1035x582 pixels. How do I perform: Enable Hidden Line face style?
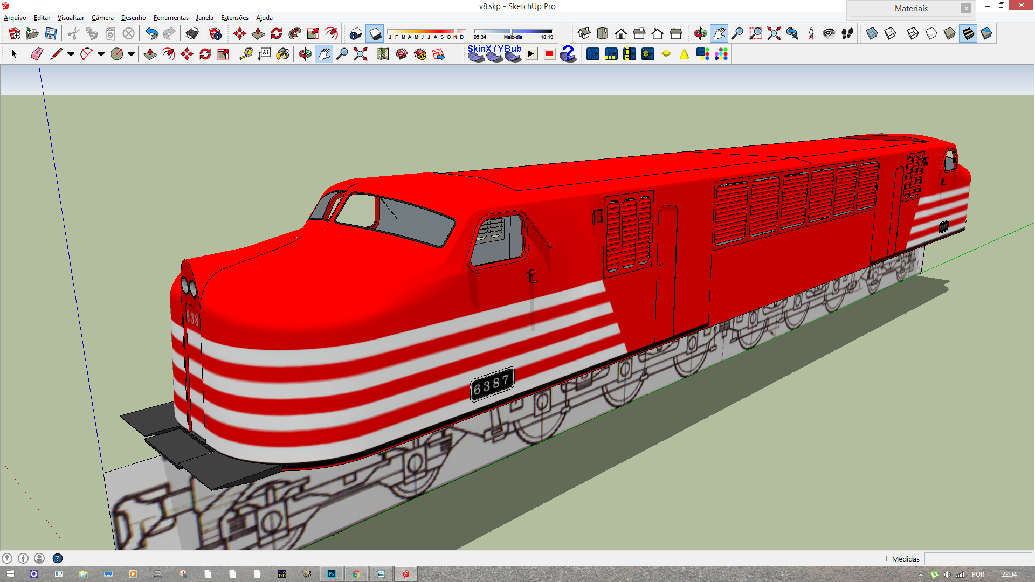[931, 34]
